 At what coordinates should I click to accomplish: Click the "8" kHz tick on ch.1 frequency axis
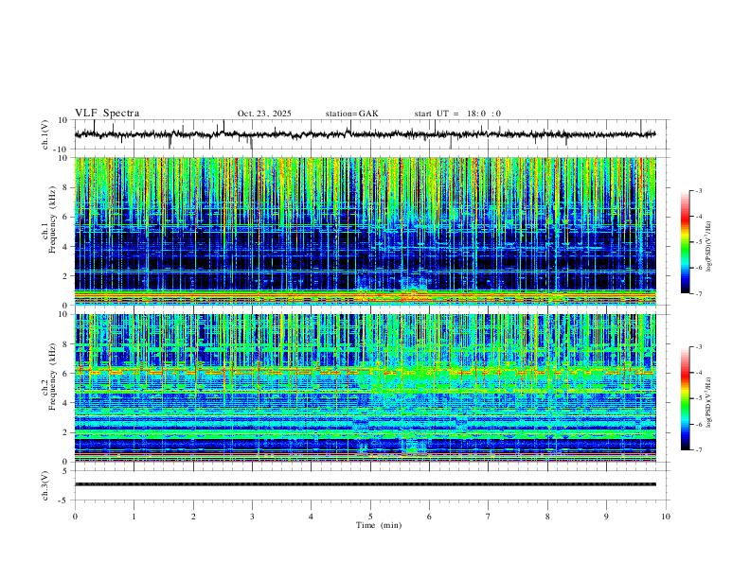click(65, 187)
